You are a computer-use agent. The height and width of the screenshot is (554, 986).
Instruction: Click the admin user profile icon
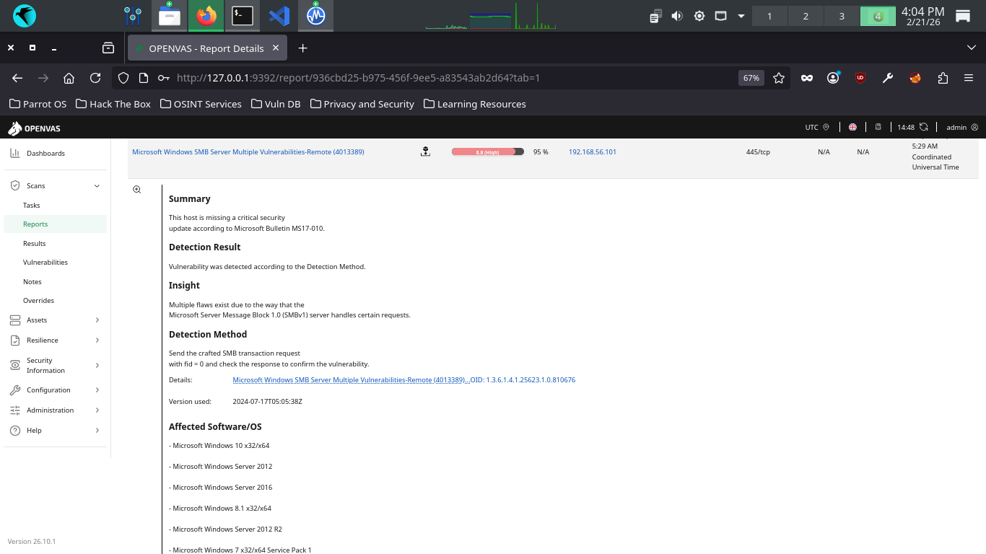click(974, 127)
